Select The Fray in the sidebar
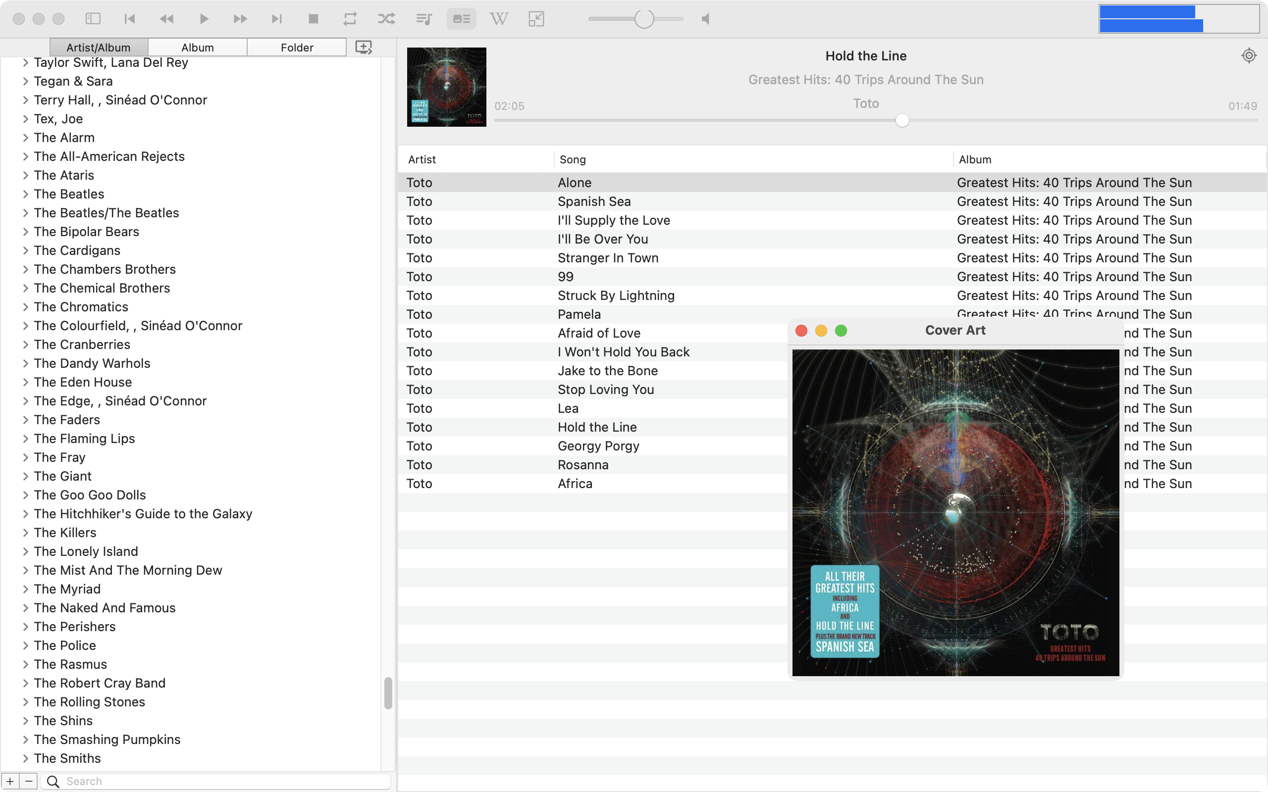The height and width of the screenshot is (792, 1268). (x=60, y=458)
